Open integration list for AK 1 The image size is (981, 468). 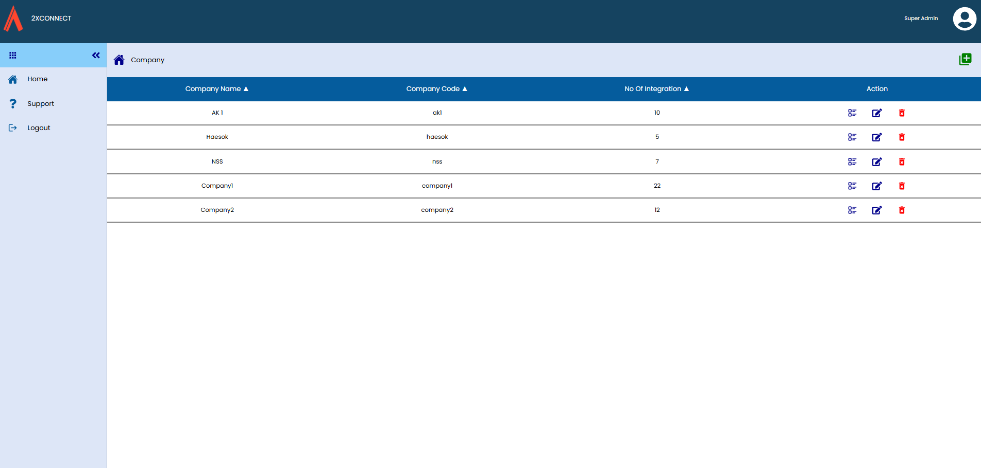pyautogui.click(x=852, y=113)
